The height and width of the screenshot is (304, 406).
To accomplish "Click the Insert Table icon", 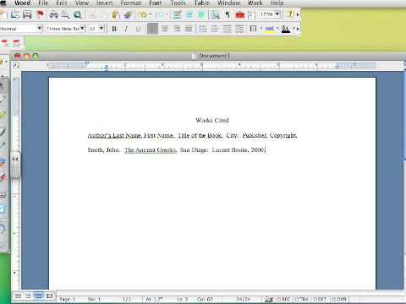I will [x=189, y=14].
